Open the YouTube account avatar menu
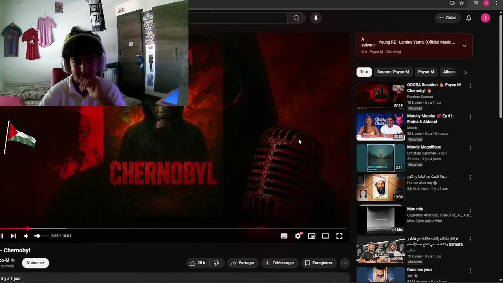The height and width of the screenshot is (283, 503). tap(485, 18)
